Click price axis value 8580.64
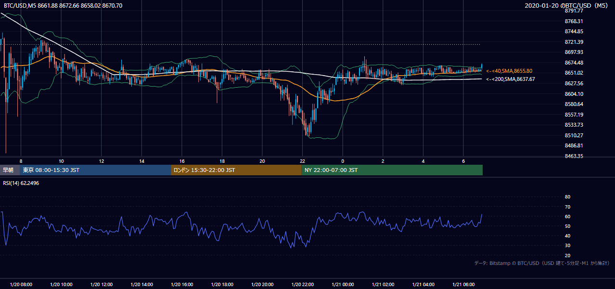This screenshot has height=289, width=615. point(574,104)
